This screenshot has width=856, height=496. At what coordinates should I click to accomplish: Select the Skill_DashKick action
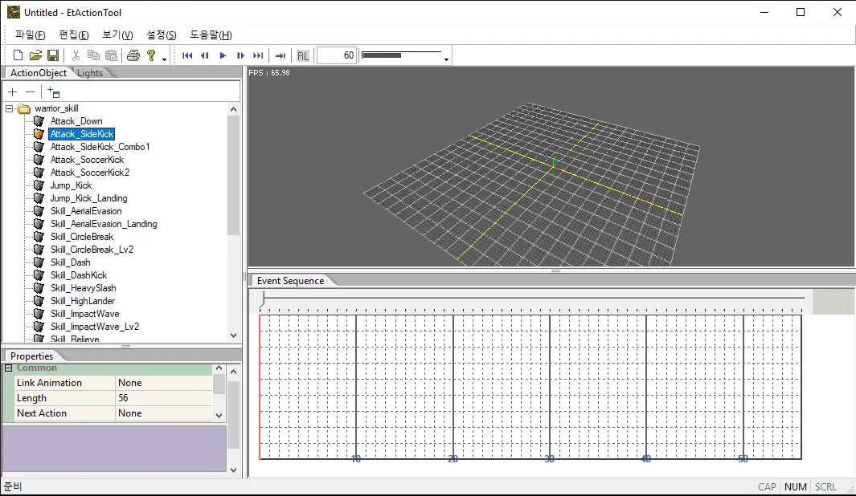pos(79,275)
